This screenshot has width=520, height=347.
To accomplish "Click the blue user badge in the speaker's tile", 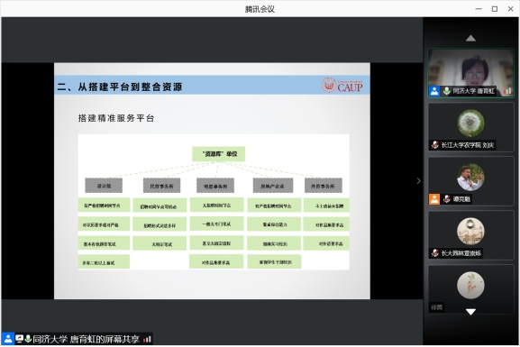I will pos(434,91).
